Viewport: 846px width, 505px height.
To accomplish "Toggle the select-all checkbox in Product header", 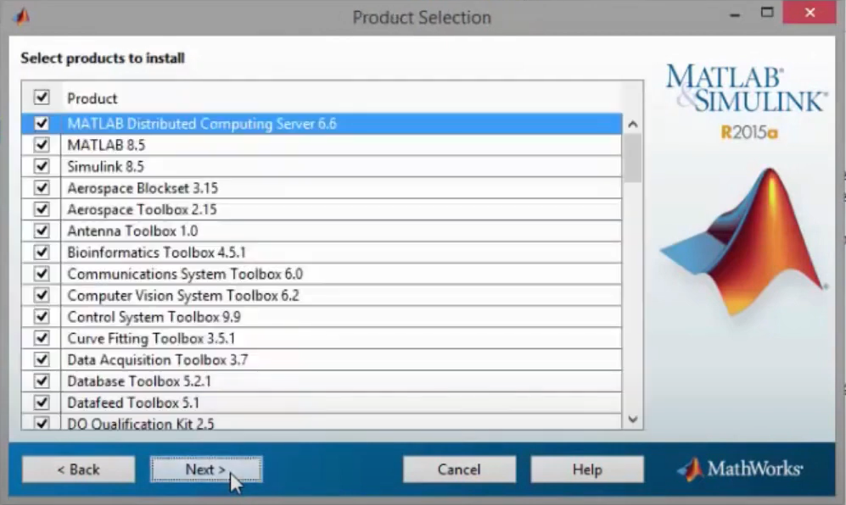I will [42, 97].
